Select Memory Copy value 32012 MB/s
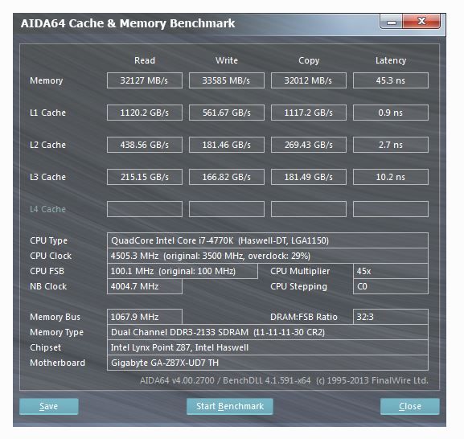Image resolution: width=464 pixels, height=439 pixels. (x=308, y=80)
